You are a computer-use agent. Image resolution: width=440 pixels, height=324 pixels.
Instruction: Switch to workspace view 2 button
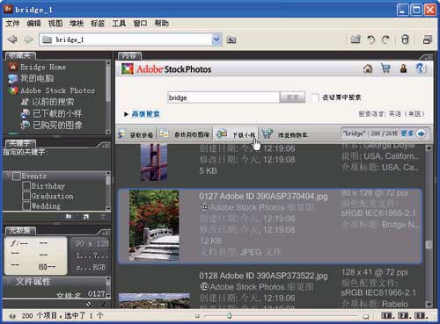click(x=404, y=315)
